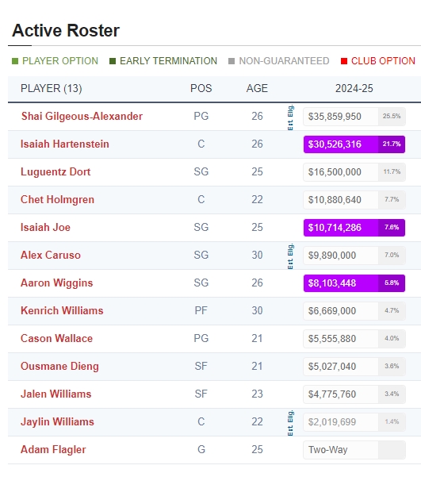Image resolution: width=421 pixels, height=496 pixels.
Task: Click Ext. Elig. tag beside Jaylin Williams
Action: (290, 423)
